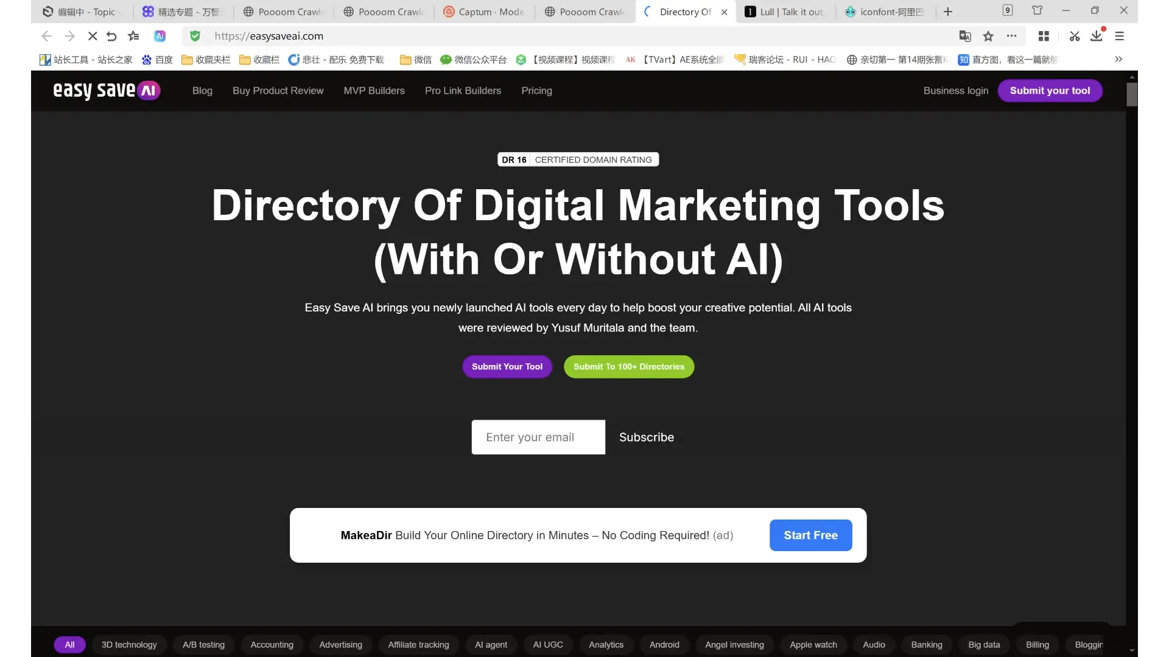Stop page loading with the X icon

[x=93, y=36]
